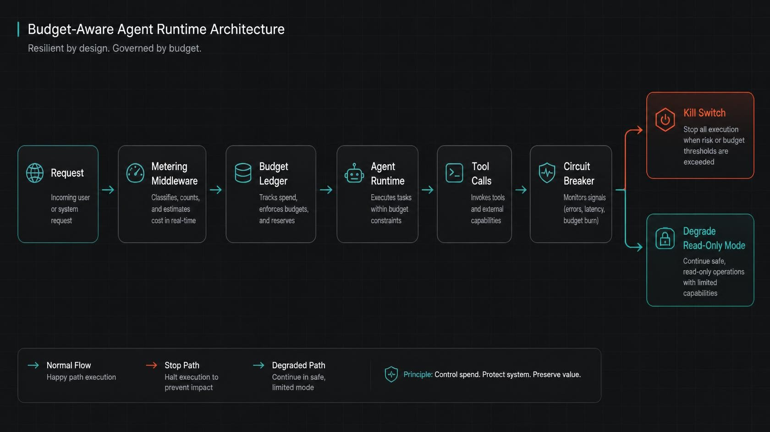Click 'Control spend. Protect system. Preserve value.' text

pos(507,374)
